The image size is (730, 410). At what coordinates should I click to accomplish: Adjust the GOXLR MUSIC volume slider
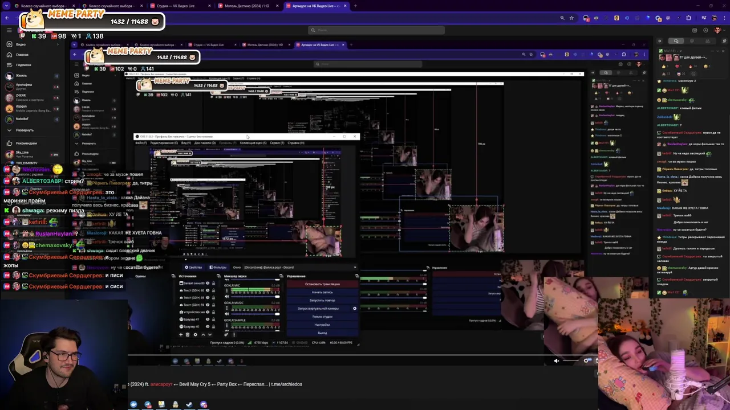(x=255, y=313)
